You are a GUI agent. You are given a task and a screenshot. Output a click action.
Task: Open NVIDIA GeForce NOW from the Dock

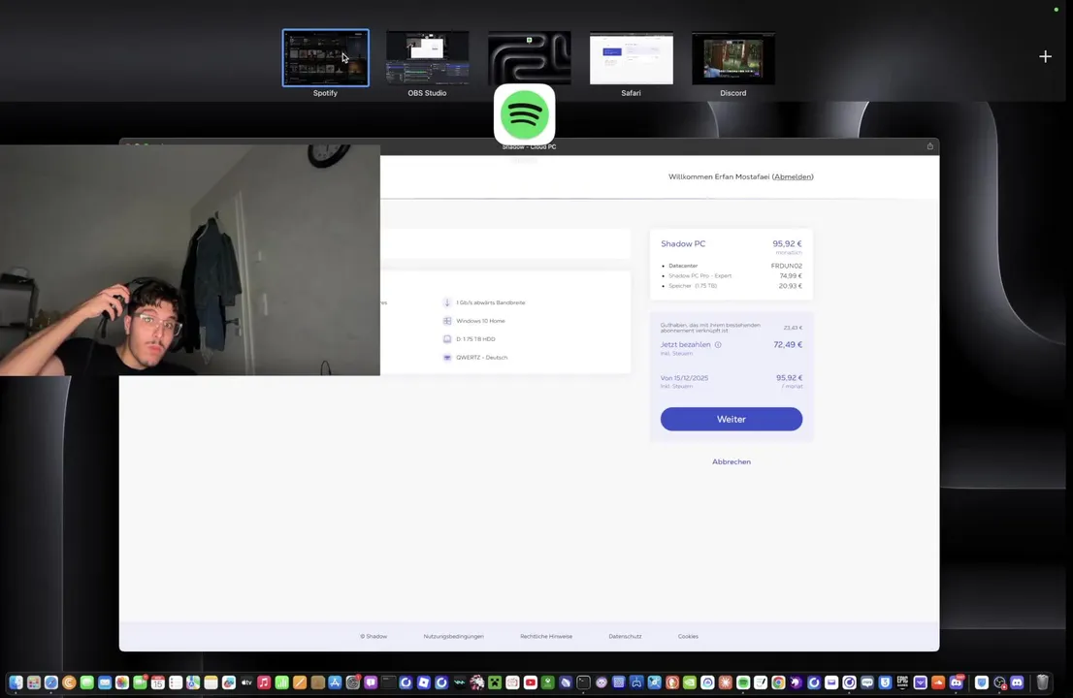690,682
